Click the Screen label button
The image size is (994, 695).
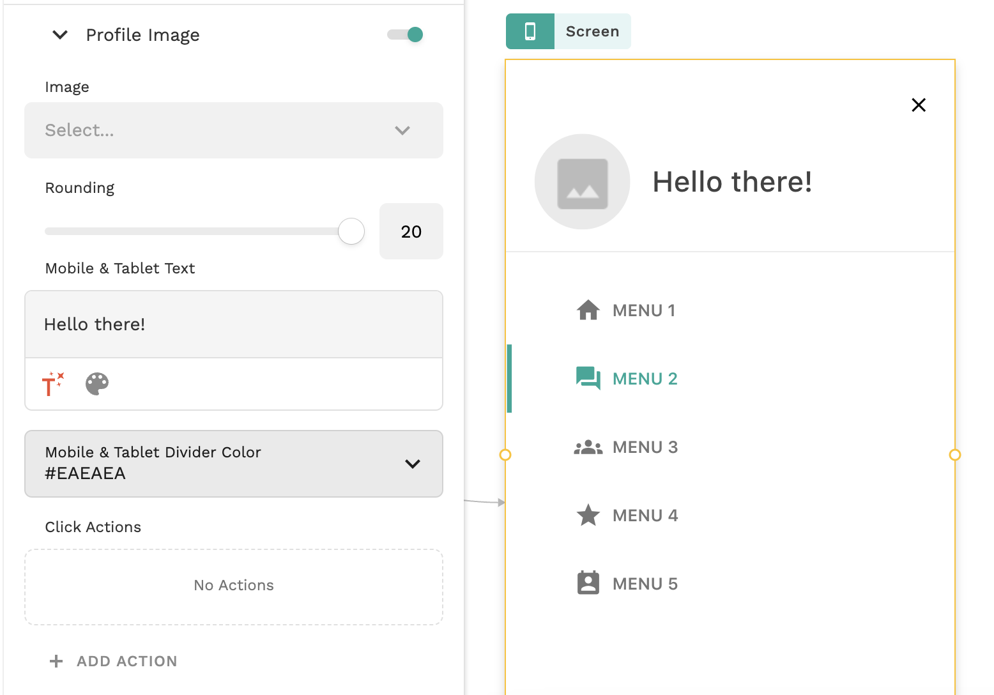592,31
